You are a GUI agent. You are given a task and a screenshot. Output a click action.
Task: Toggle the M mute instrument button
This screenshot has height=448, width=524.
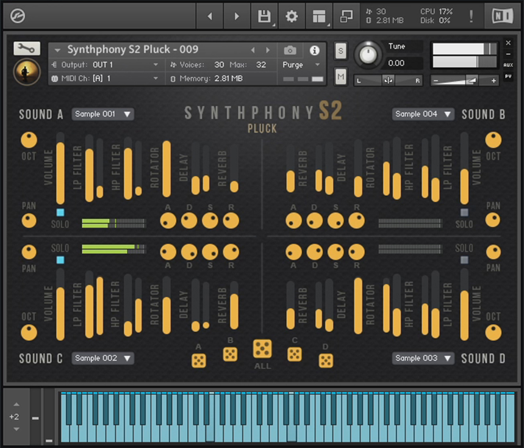[x=340, y=77]
